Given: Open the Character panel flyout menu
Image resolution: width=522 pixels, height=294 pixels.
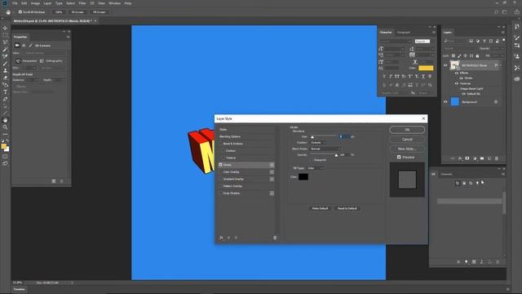Looking at the screenshot, I should [x=434, y=33].
